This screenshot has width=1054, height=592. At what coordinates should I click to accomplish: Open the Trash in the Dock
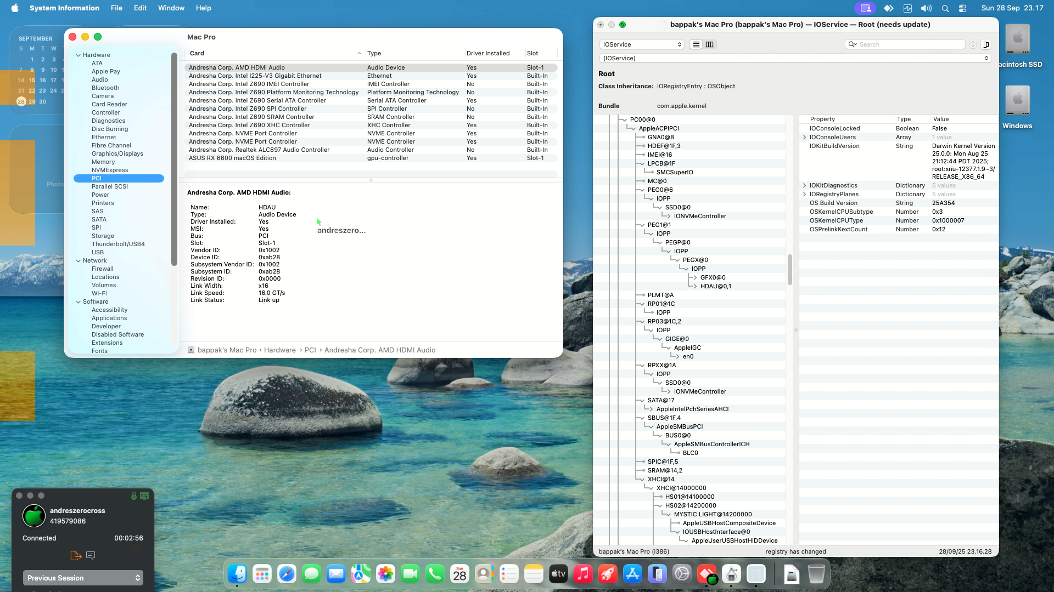point(816,574)
